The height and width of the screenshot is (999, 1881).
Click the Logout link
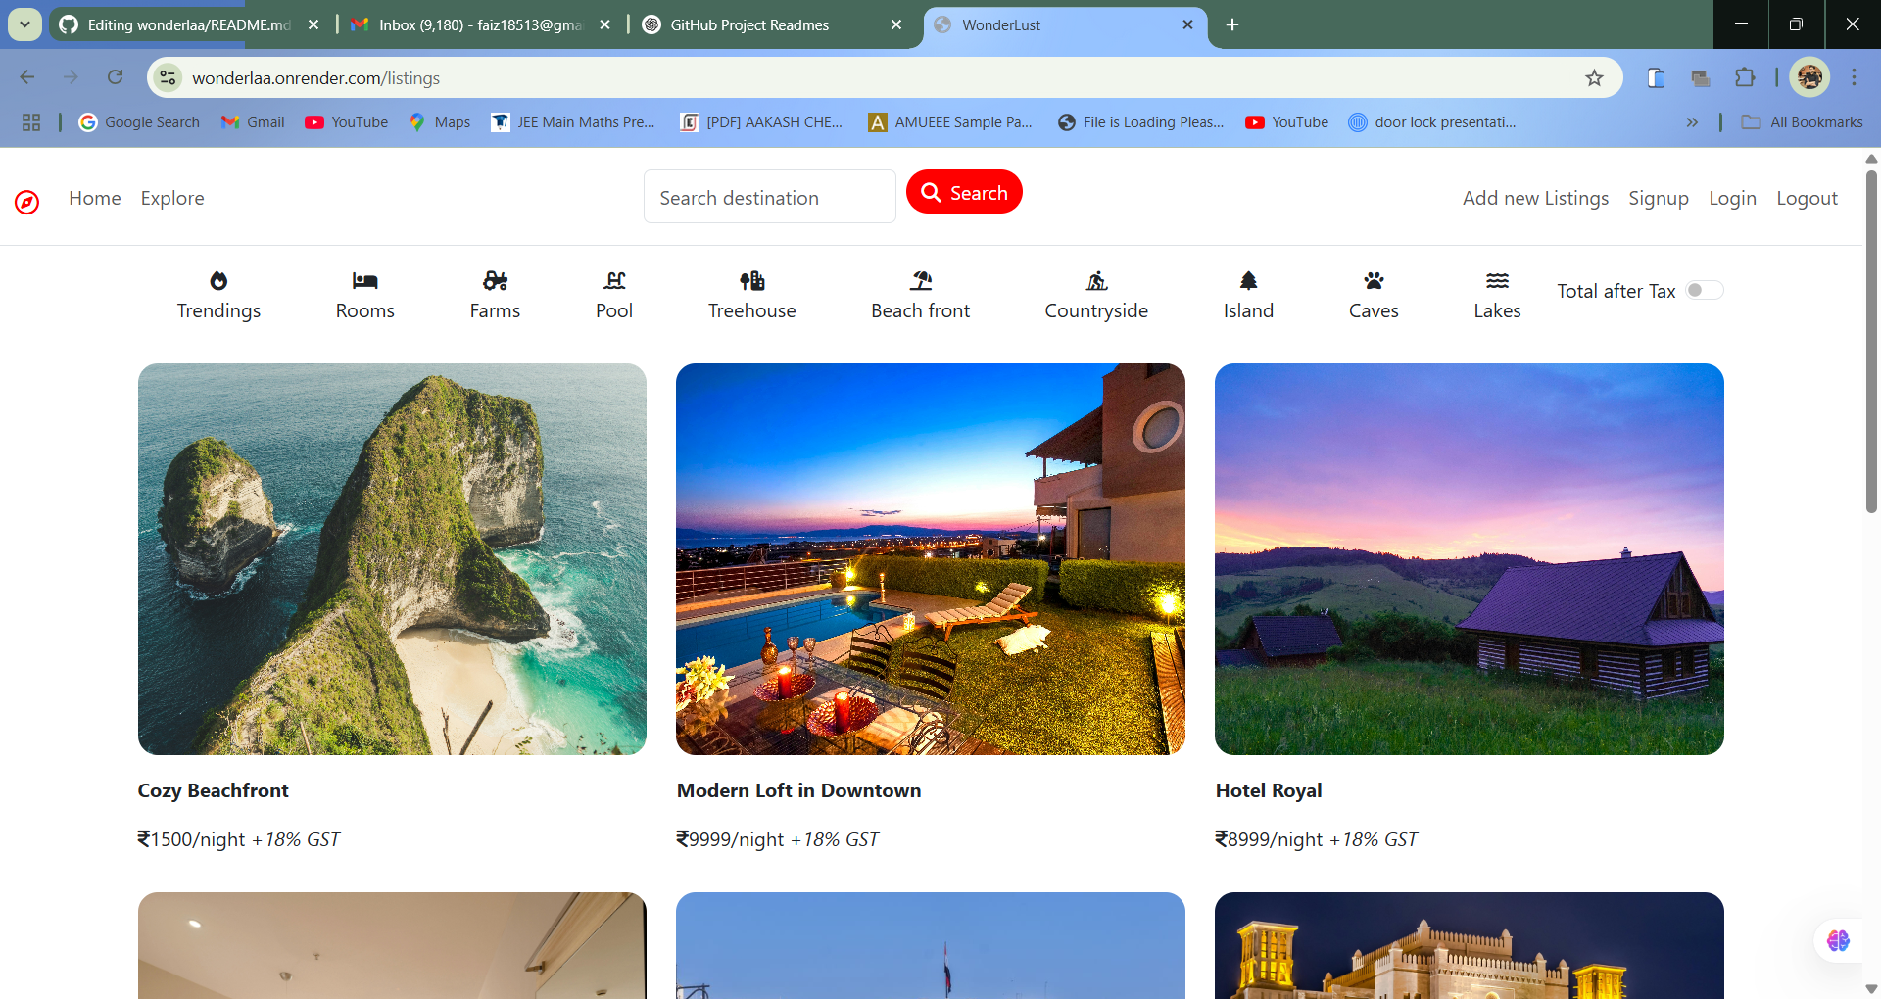tap(1807, 198)
